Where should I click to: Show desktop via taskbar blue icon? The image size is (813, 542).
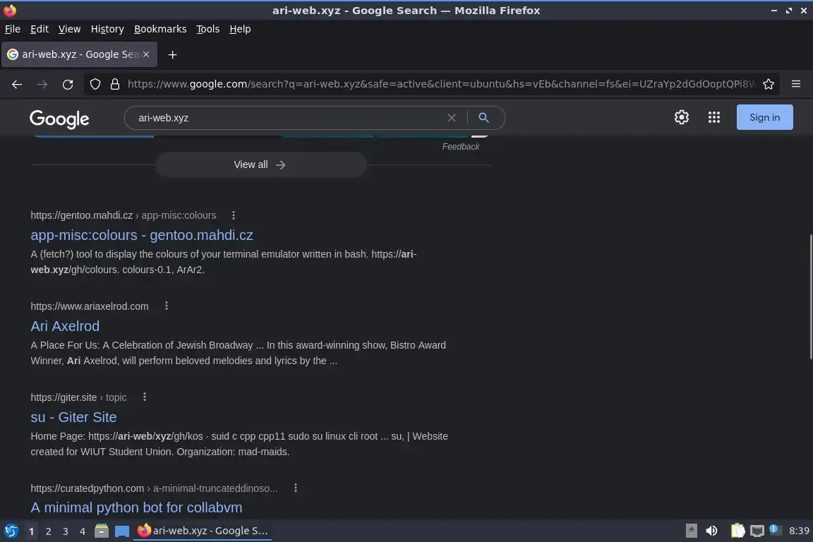[122, 531]
